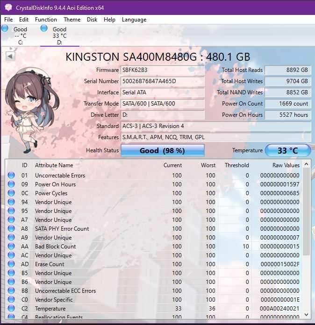Click the 33 °C temperature button

288,150
